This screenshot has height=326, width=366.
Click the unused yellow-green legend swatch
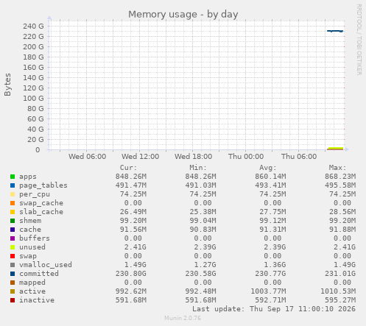pyautogui.click(x=13, y=247)
